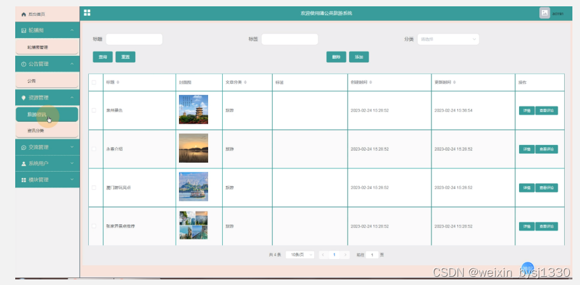Click the location pin icon next to 资源管理
580x285 pixels.
coord(23,98)
